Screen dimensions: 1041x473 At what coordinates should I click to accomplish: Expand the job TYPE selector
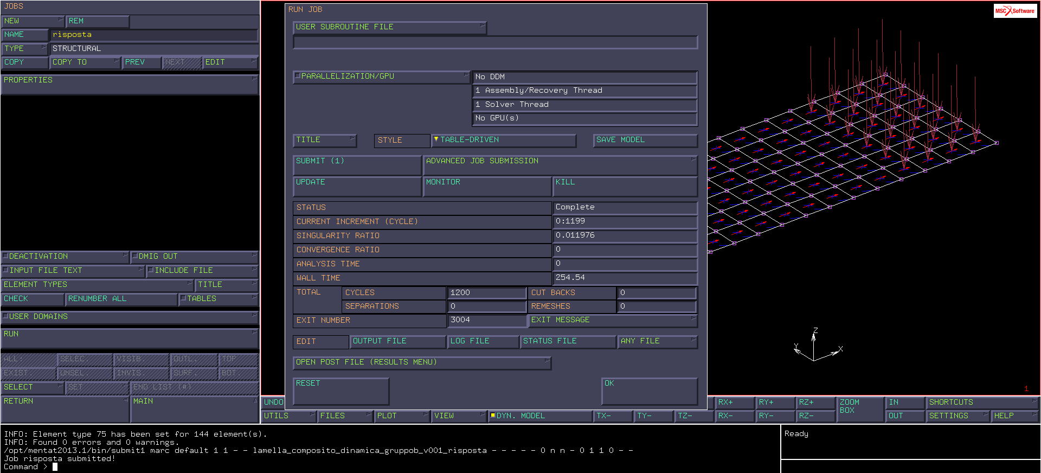pos(25,48)
